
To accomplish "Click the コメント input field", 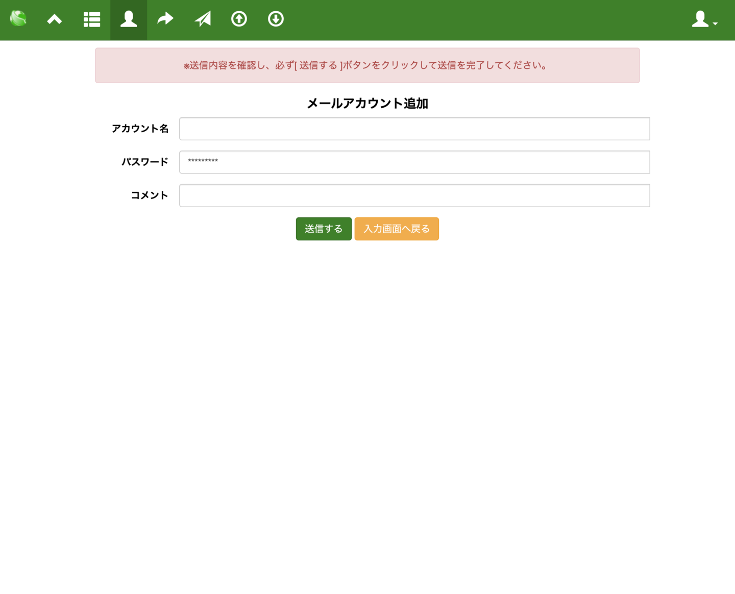I will pos(414,195).
